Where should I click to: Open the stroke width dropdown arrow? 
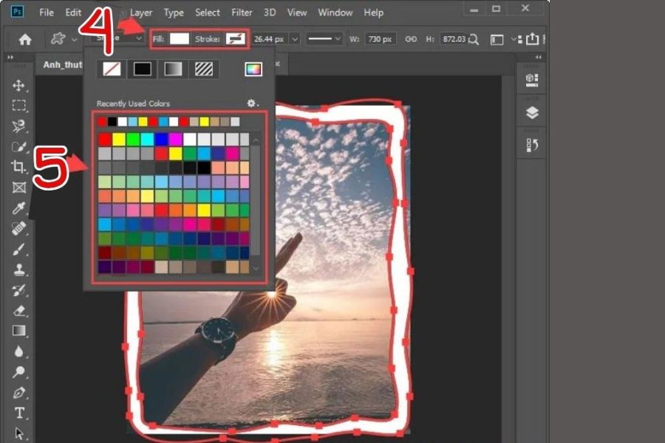(x=296, y=39)
